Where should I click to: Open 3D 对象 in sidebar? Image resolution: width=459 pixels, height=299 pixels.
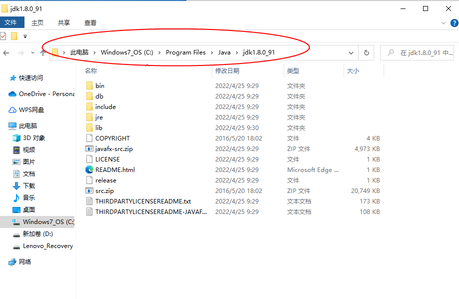(28, 138)
